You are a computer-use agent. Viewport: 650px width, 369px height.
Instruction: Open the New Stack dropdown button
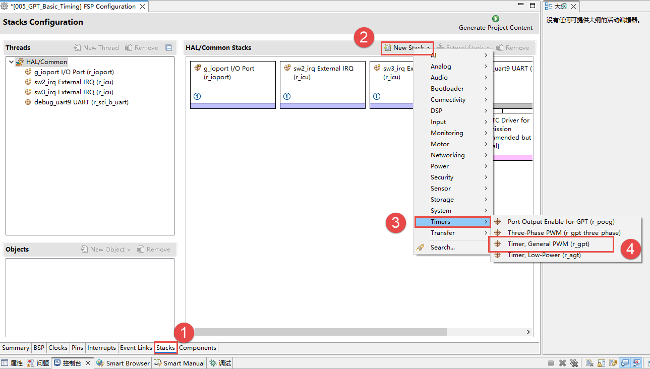pos(407,48)
